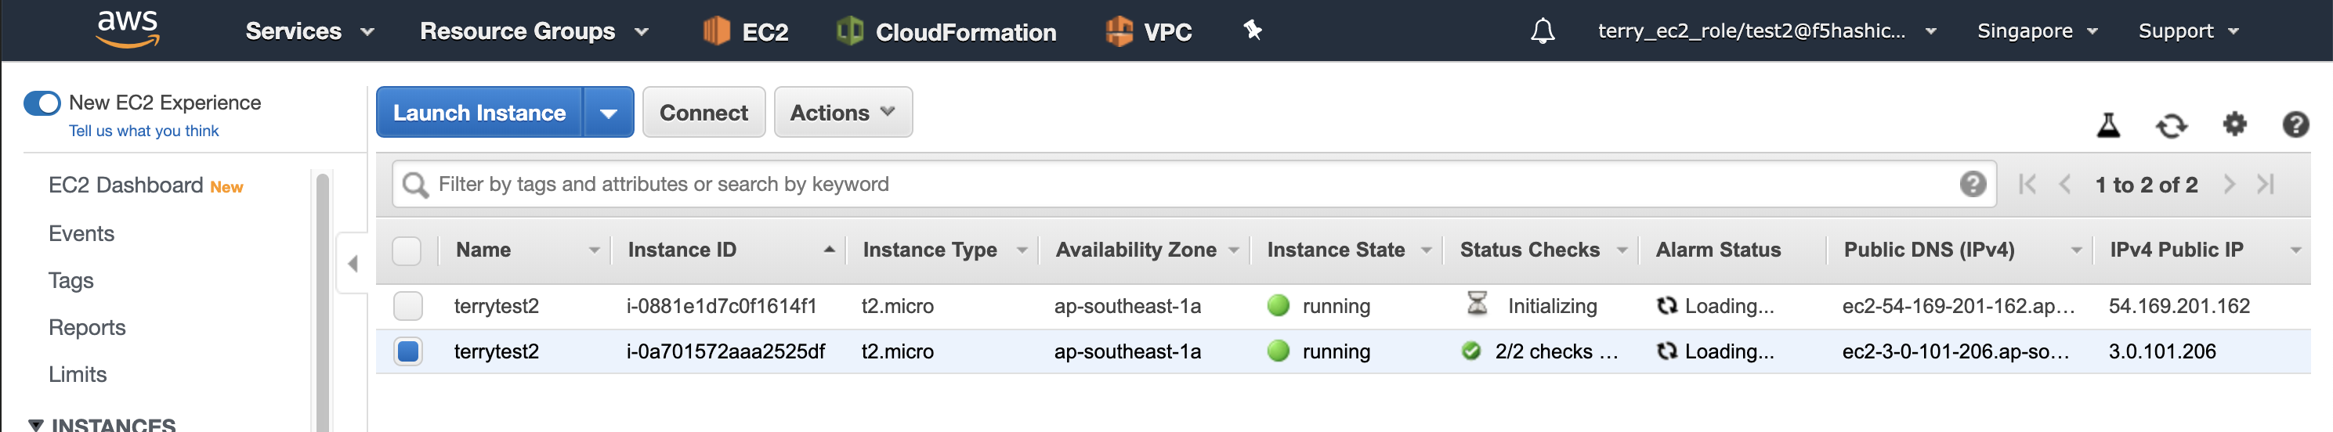Open the notifications bell icon

pyautogui.click(x=1543, y=32)
